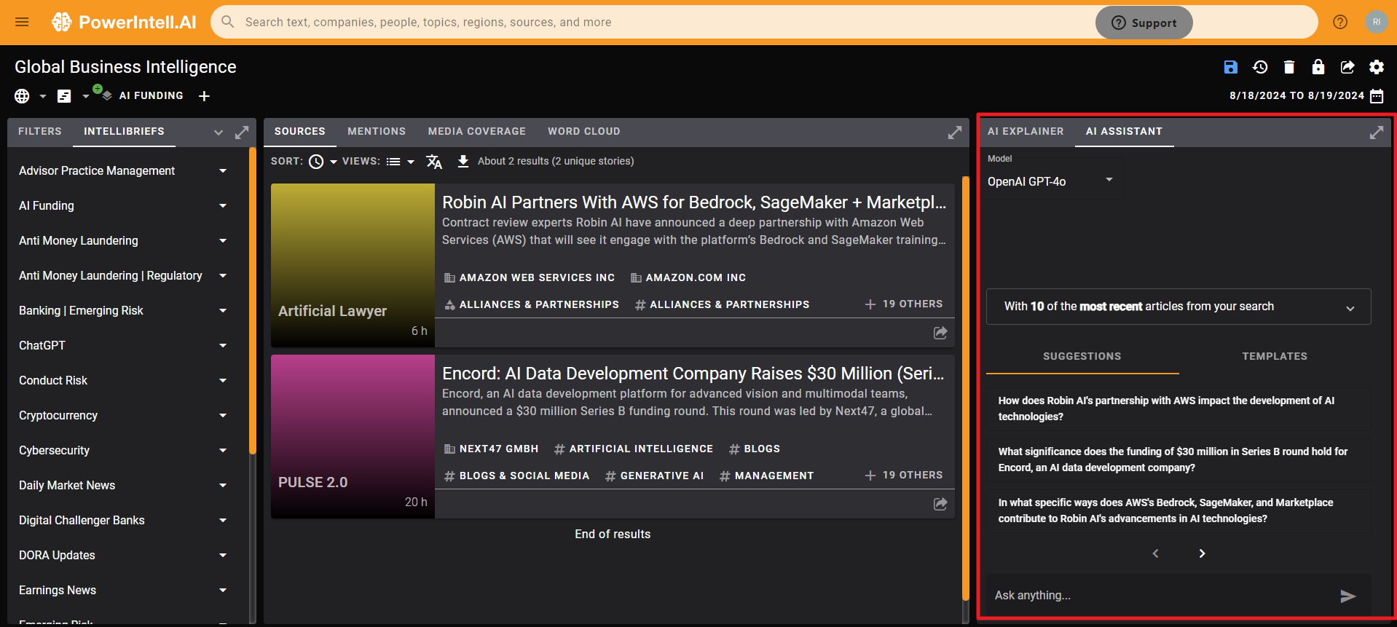Open the OpenAI GPT-4o model dropdown

coord(1051,181)
